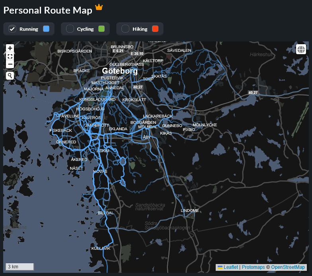This screenshot has height=276, width=312.
Task: Zoom out of the map
Action: [10, 65]
